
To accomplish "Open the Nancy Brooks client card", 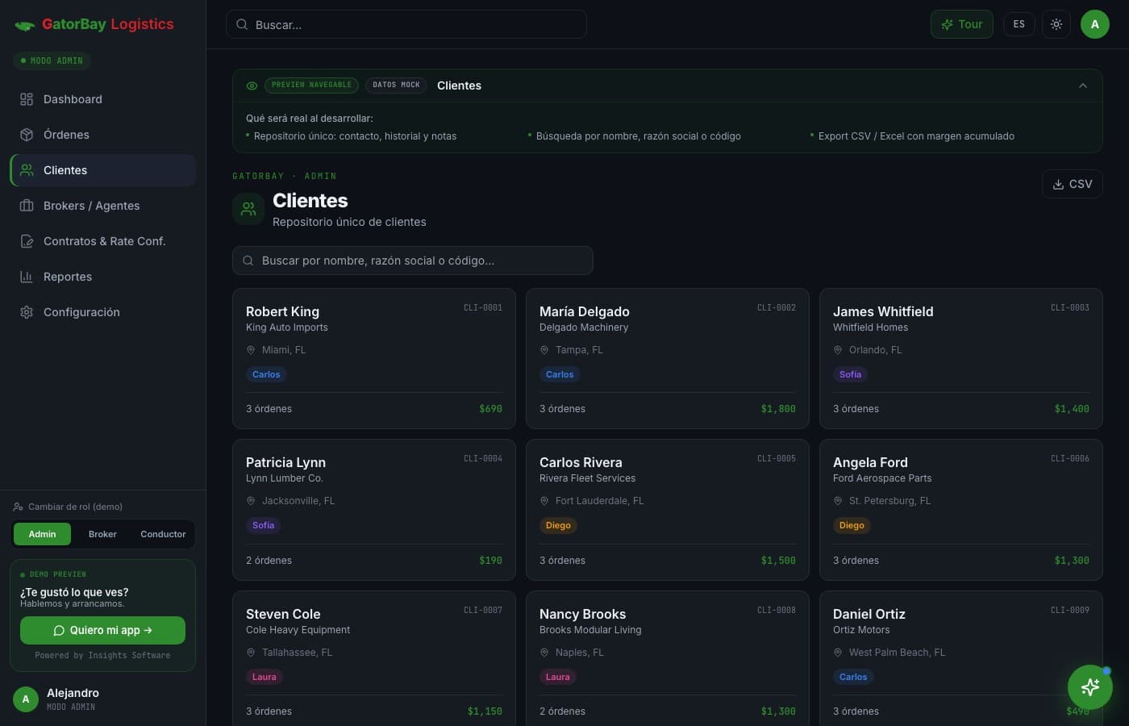I will tap(667, 658).
